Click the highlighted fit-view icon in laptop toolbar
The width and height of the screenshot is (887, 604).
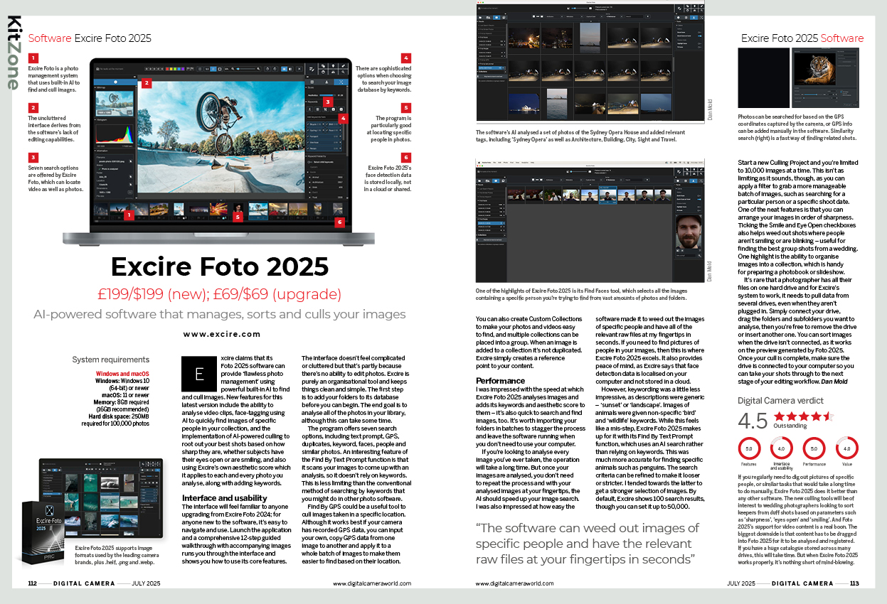click(x=213, y=69)
